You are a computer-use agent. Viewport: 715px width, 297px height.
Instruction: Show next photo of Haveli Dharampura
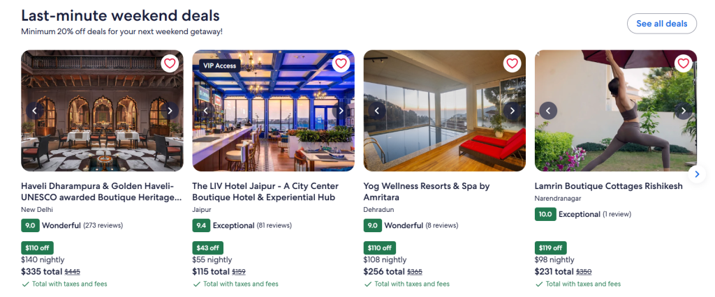170,110
